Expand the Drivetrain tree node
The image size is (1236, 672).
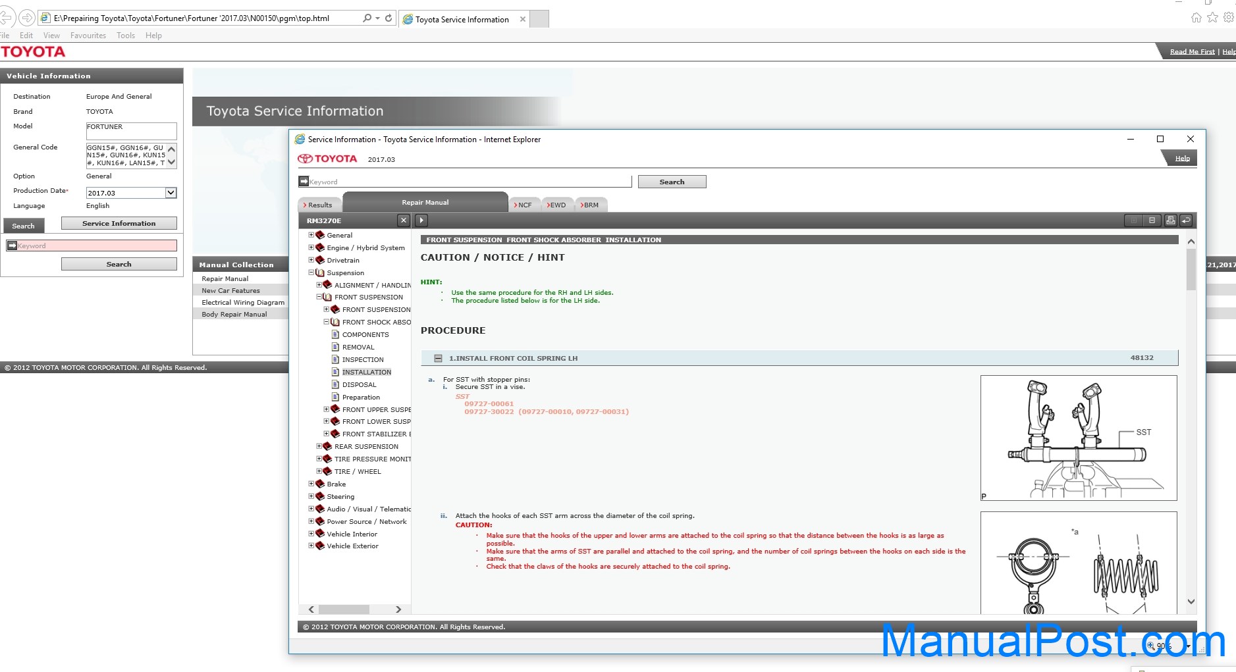311,260
